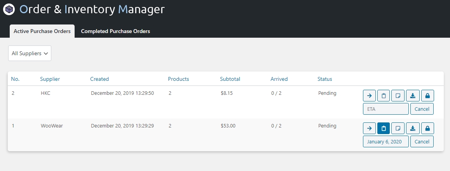This screenshot has width=450, height=171.
Task: Click the $8.15 subtotal value
Action: 227,93
